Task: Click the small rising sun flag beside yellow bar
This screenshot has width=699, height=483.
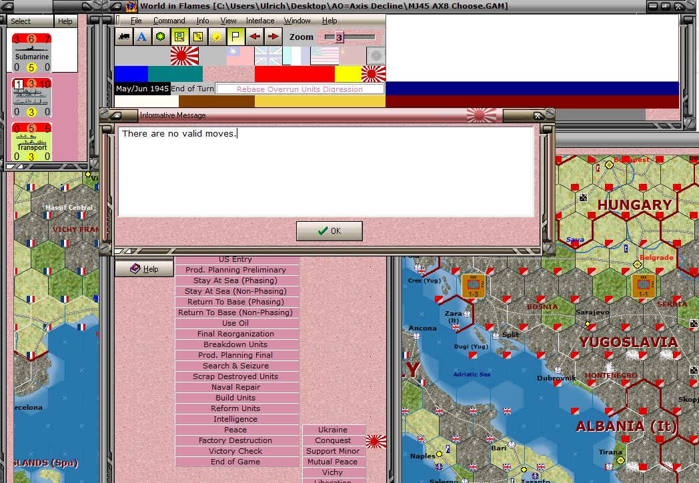Action: [373, 74]
